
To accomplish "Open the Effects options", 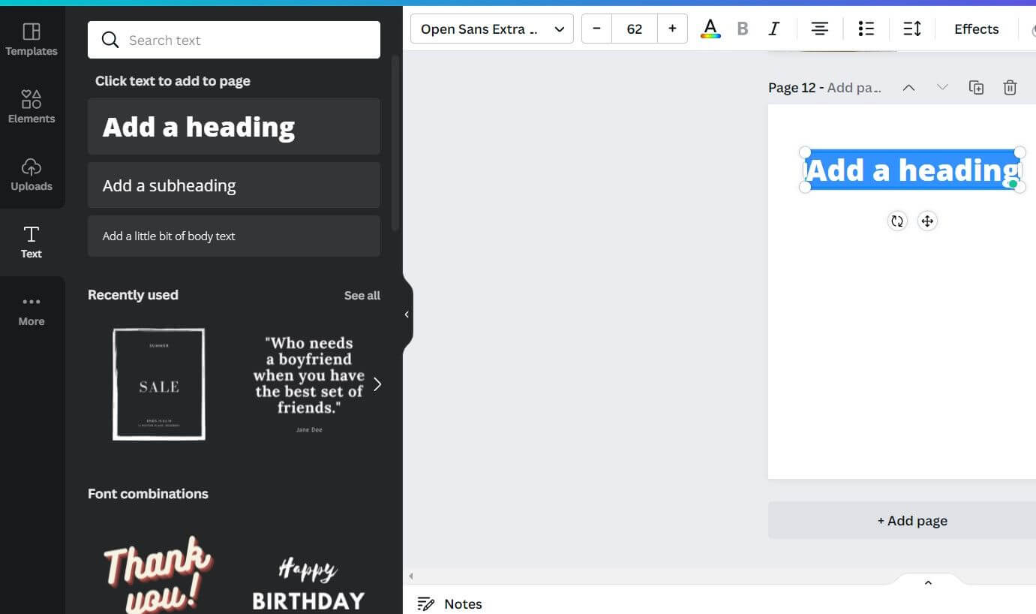I will (976, 29).
